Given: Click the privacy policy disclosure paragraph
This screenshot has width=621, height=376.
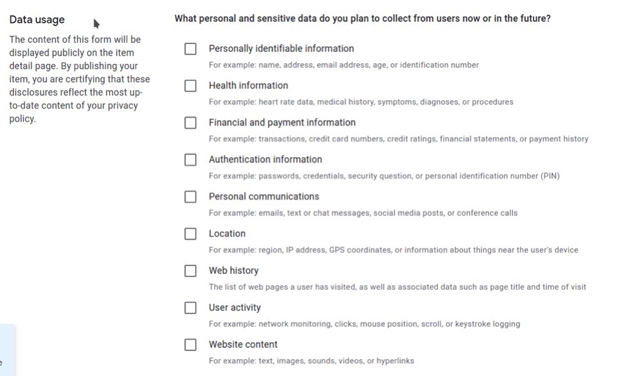Looking at the screenshot, I should [x=80, y=79].
